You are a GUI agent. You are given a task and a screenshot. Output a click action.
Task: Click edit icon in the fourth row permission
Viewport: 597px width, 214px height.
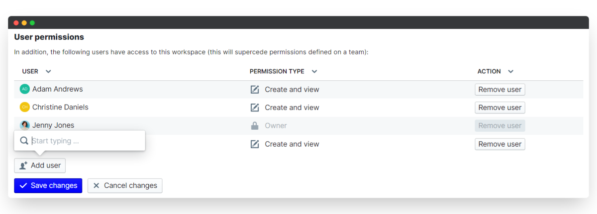255,144
